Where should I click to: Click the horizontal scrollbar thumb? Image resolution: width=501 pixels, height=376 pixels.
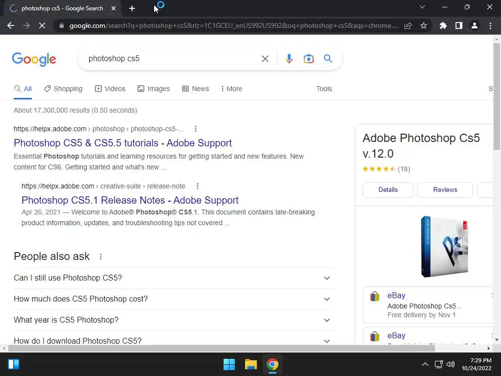click(222, 348)
